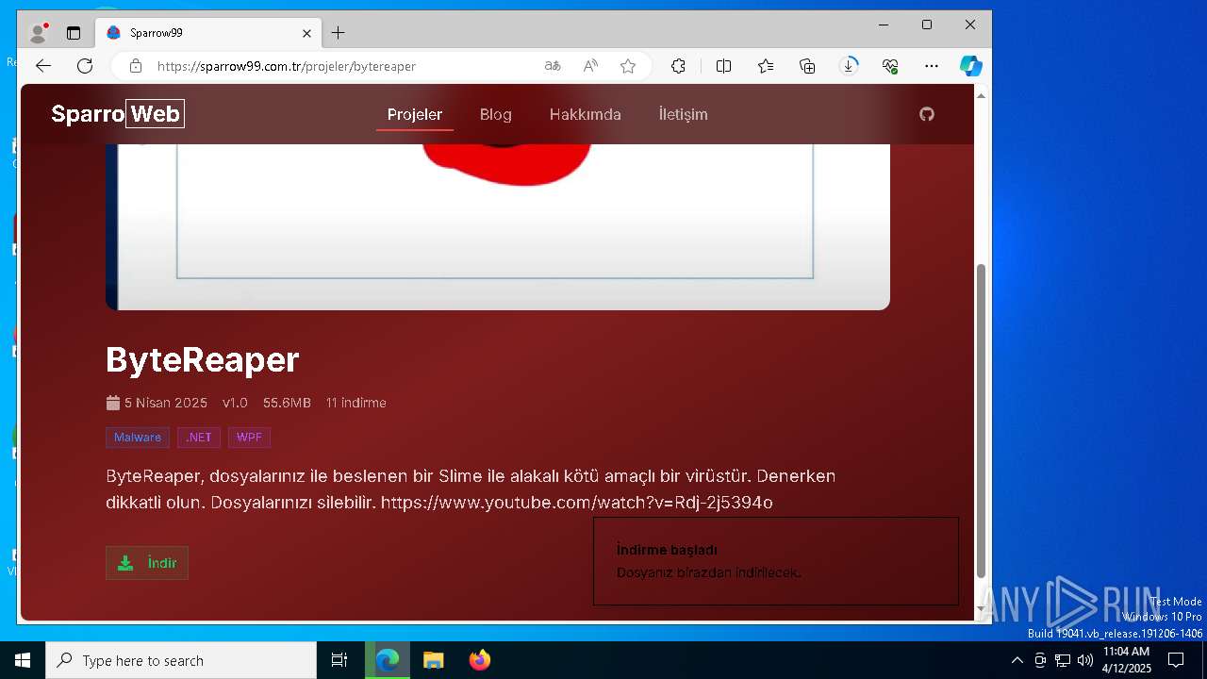
Task: Click the page vertical scrollbar thumb
Action: [981, 421]
